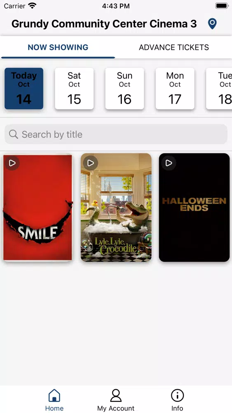The height and width of the screenshot is (413, 232).
Task: Open the My Account person icon
Action: tap(116, 395)
